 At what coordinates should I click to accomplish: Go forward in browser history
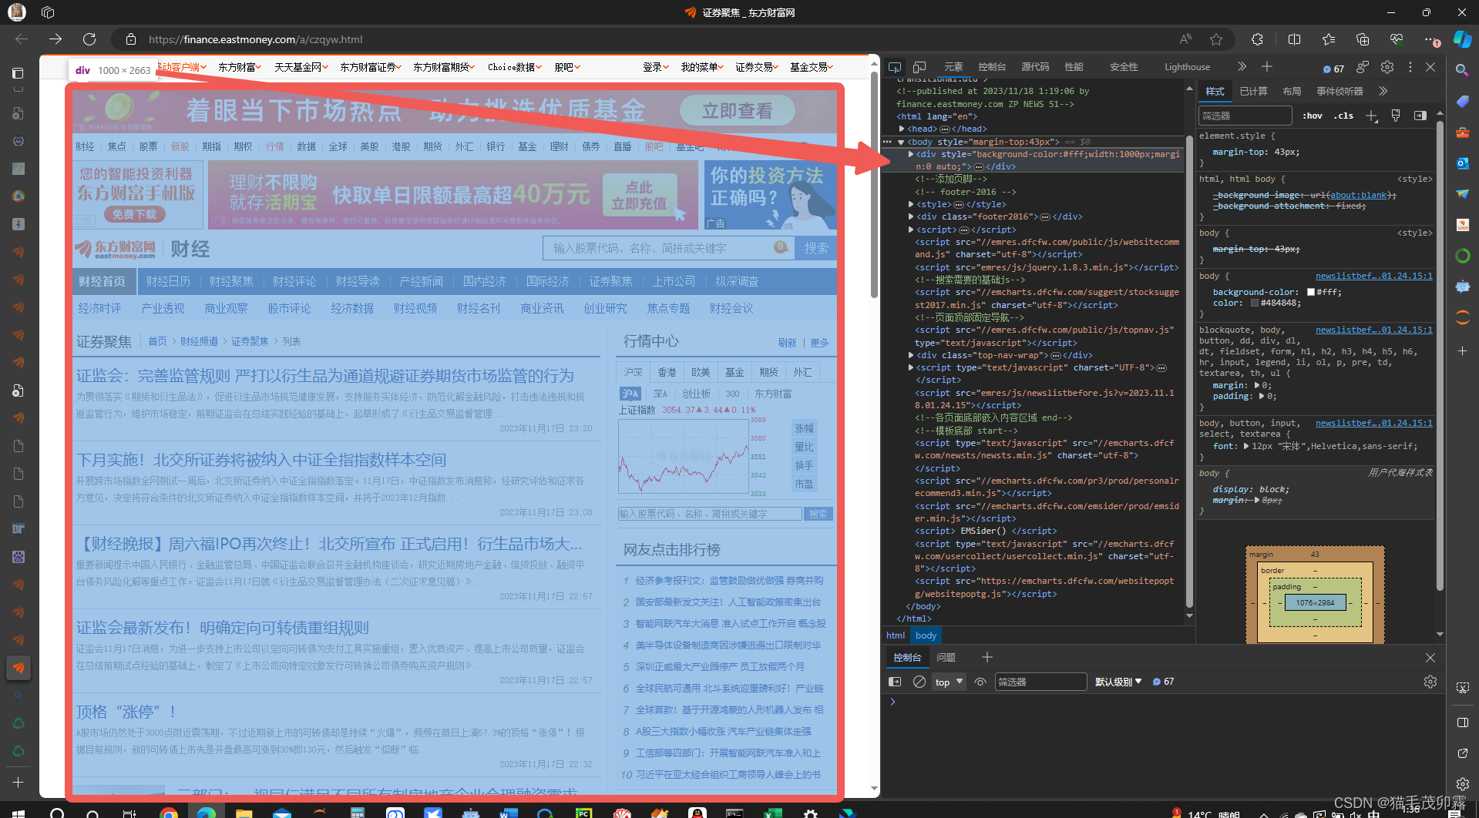[x=55, y=39]
